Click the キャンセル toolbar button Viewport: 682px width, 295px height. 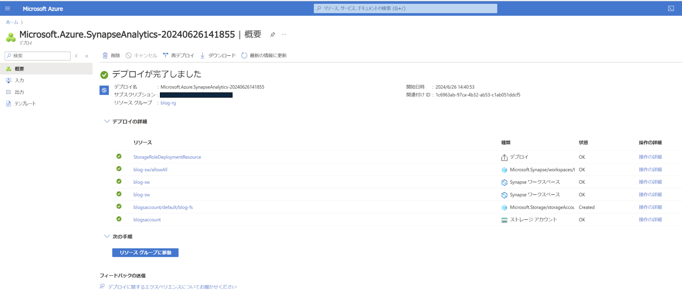(x=141, y=55)
